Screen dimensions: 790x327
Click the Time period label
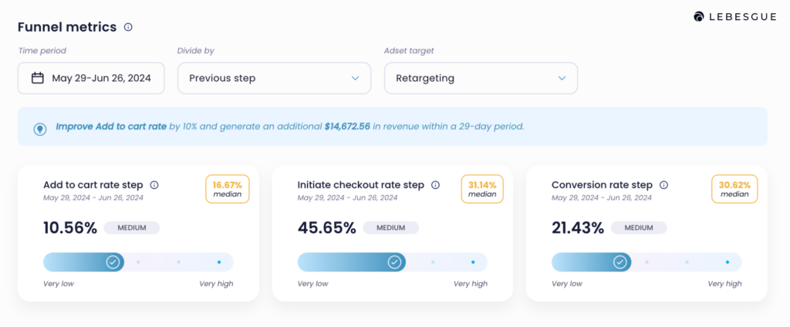click(x=42, y=50)
